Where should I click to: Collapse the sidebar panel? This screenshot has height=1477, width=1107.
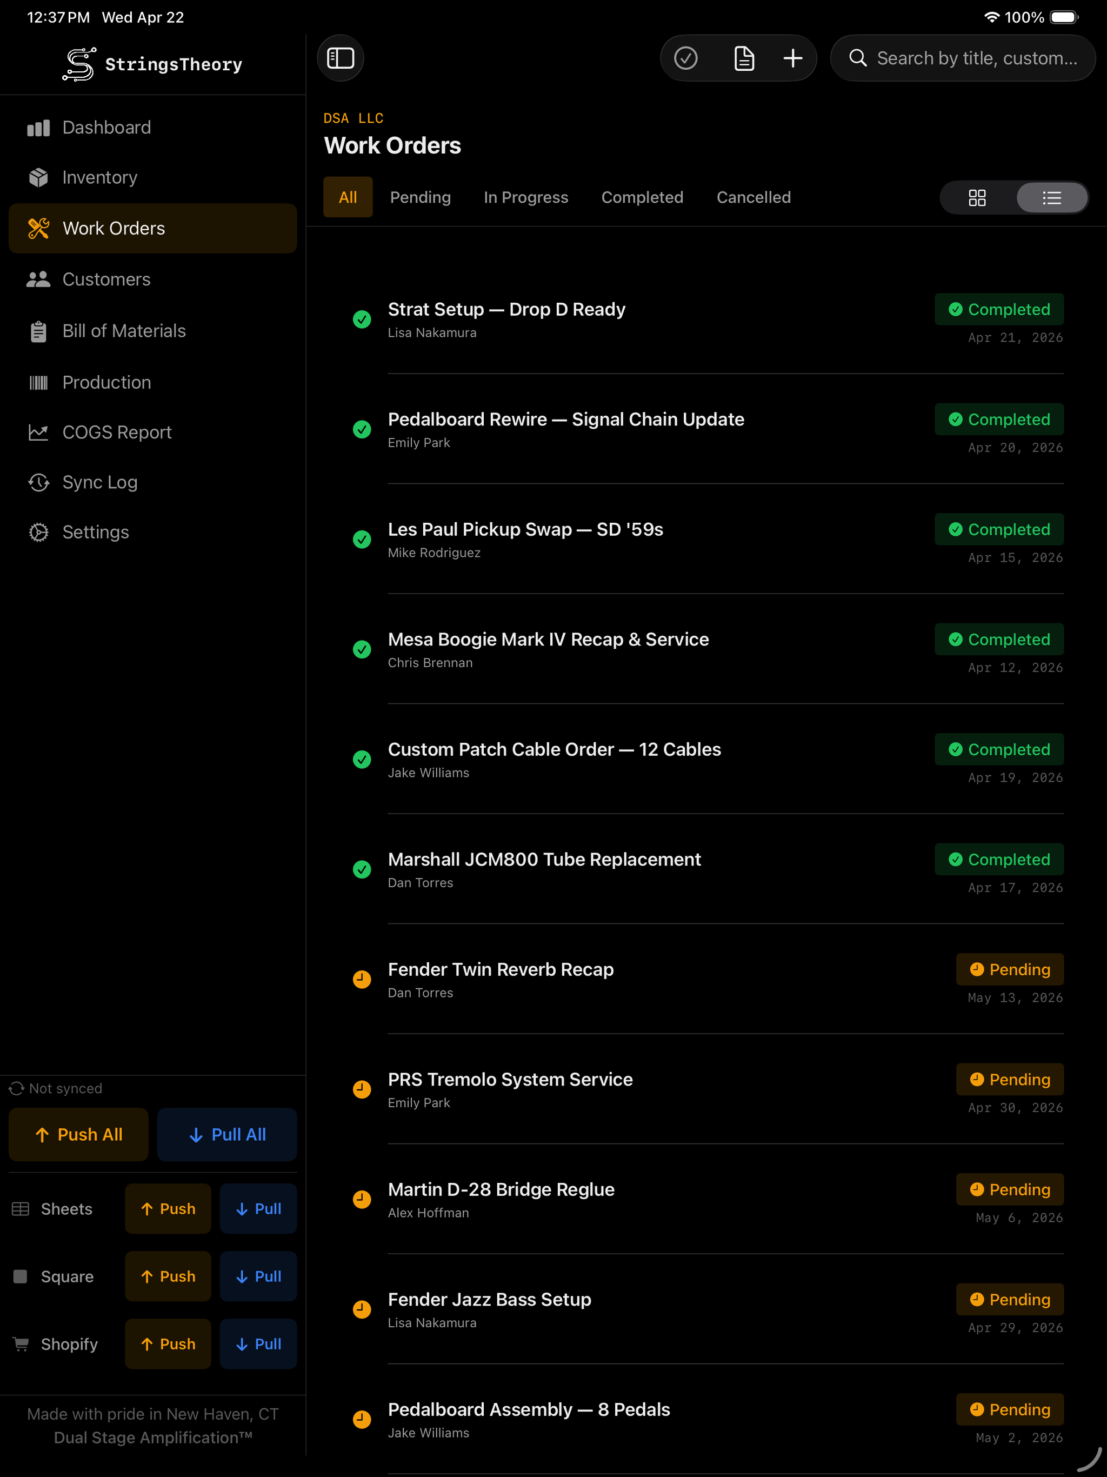click(x=340, y=58)
